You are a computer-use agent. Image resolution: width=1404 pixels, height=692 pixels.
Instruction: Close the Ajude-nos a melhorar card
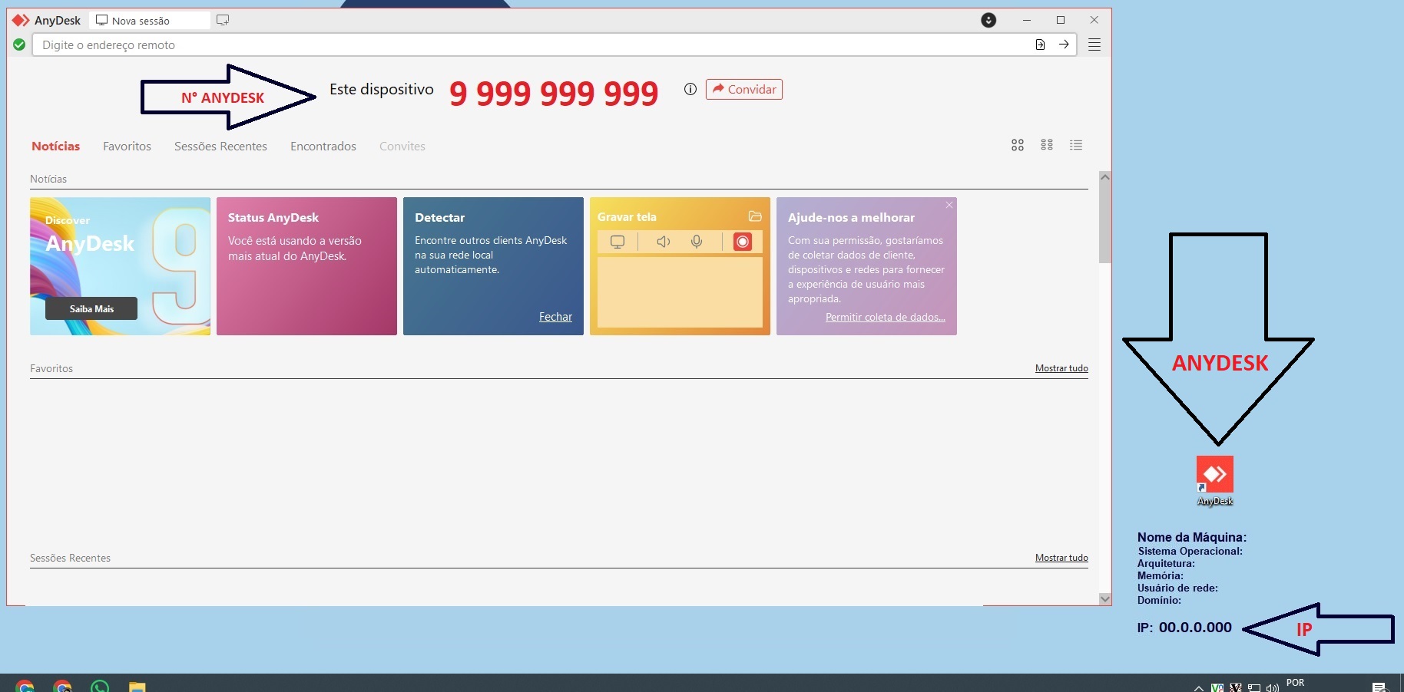[949, 205]
